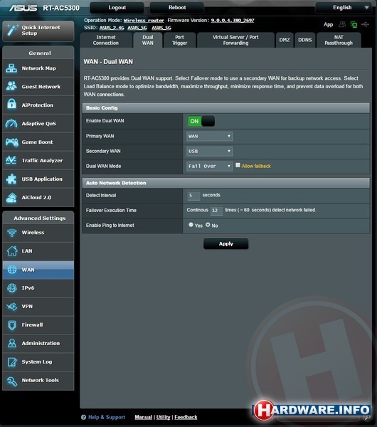Open the Dual WAN Mode dropdown
Screen dimensions: 377x427
click(x=210, y=166)
